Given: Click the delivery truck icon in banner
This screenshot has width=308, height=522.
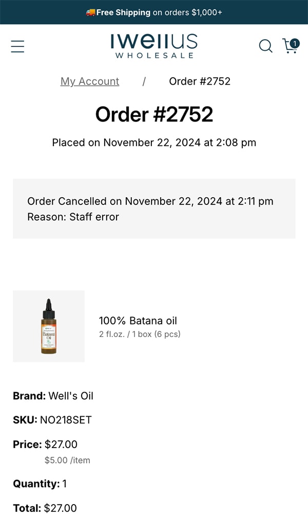Looking at the screenshot, I should [x=90, y=12].
